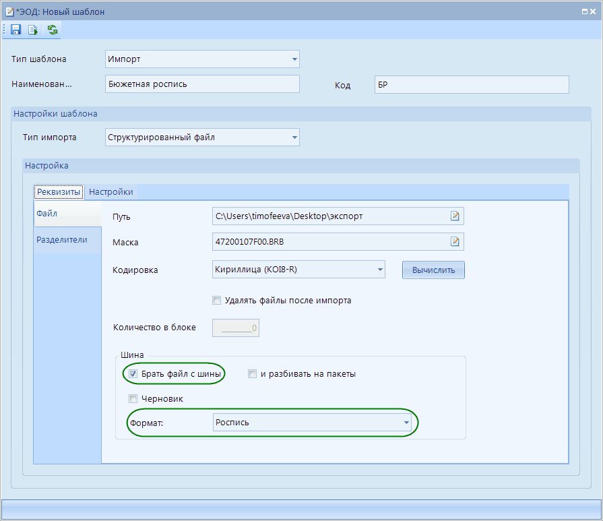Click the Save (floppy disk) toolbar icon

coord(15,30)
